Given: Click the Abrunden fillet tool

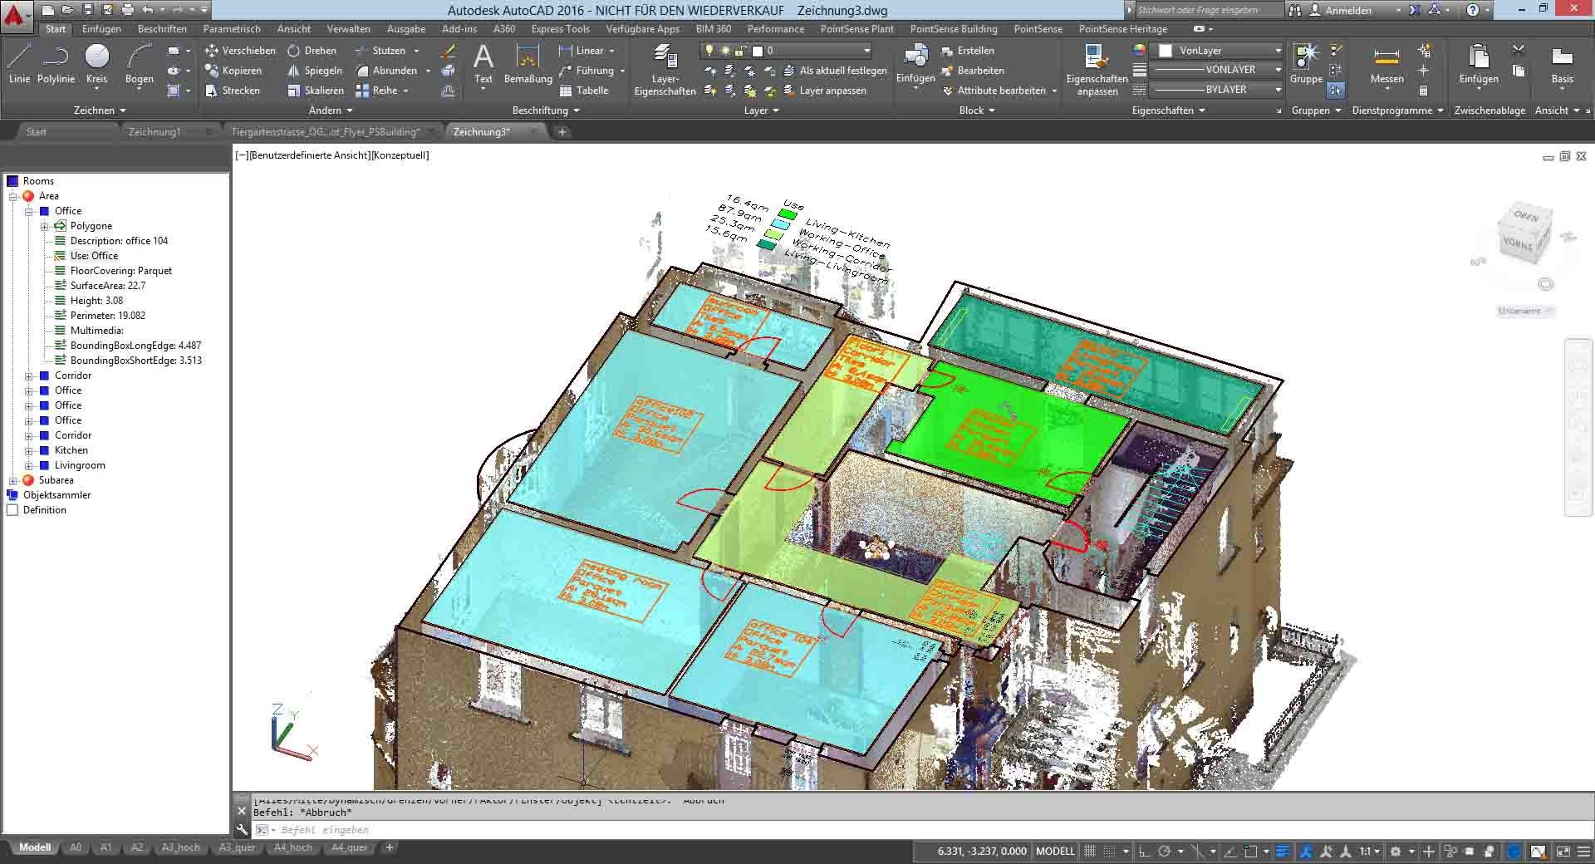Looking at the screenshot, I should coord(386,71).
